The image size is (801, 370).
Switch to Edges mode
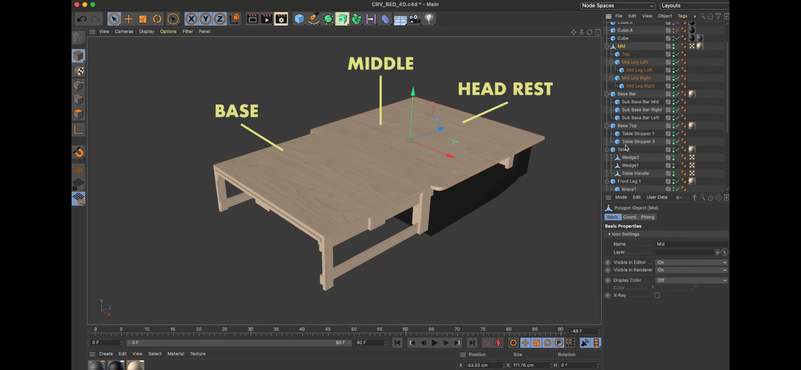(x=78, y=99)
